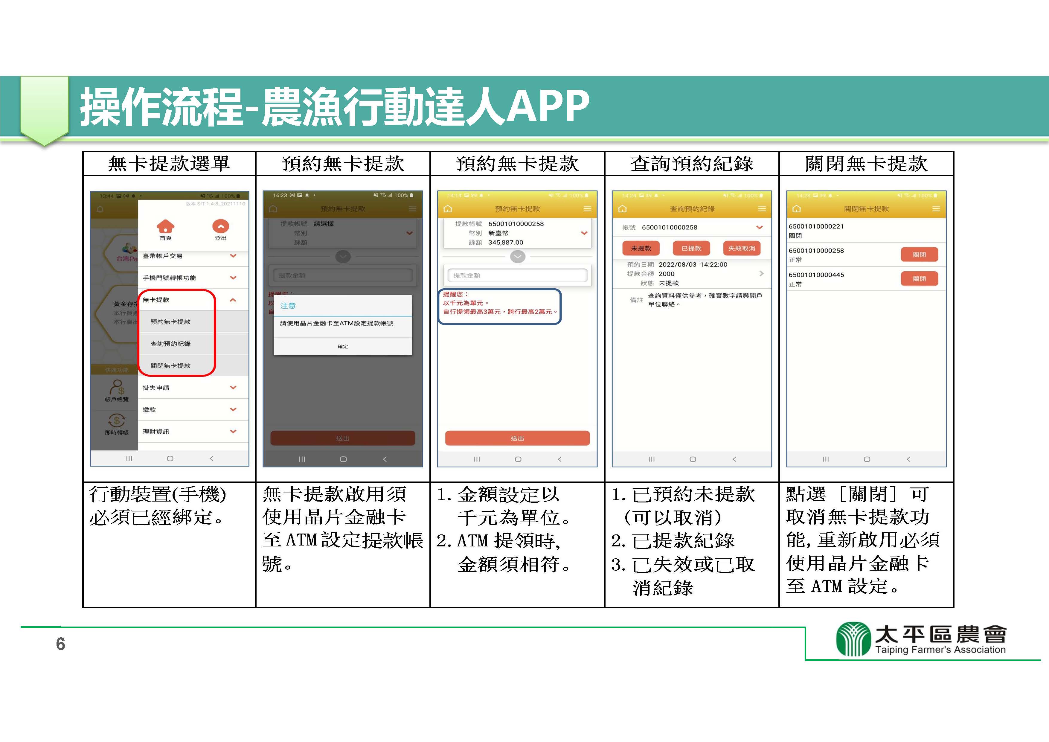
Task: Tap Android home button on 關閉無卡提款 phone
Action: 867,459
